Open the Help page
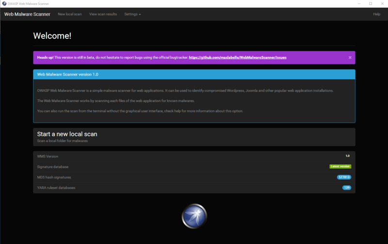 (376, 14)
